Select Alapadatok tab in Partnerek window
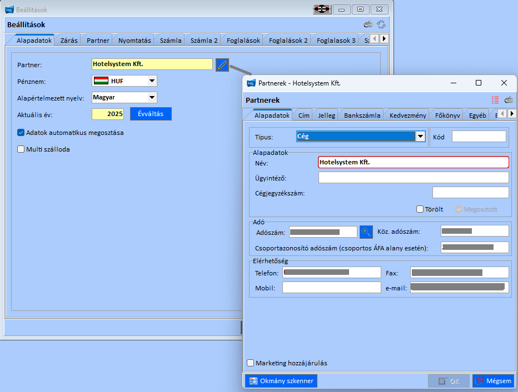The width and height of the screenshot is (518, 392). pyautogui.click(x=272, y=115)
